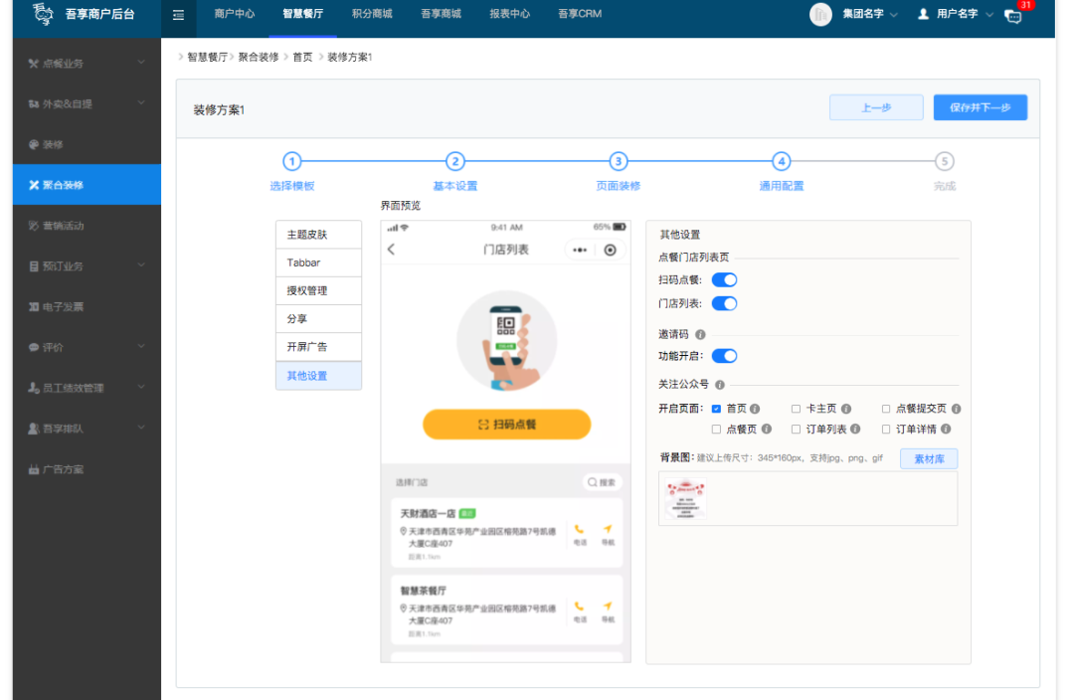Click navigation arrow icon for 智慧茶餐厅
The width and height of the screenshot is (1074, 700).
607,607
